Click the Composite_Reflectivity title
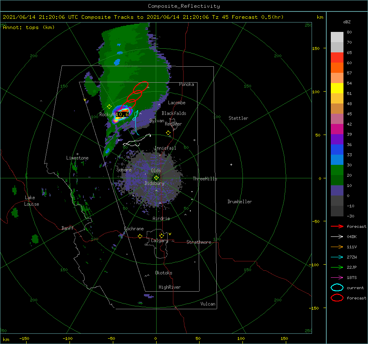 tap(184, 6)
